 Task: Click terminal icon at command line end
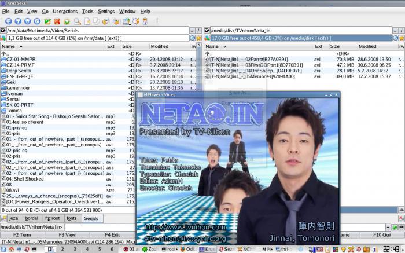point(402,228)
